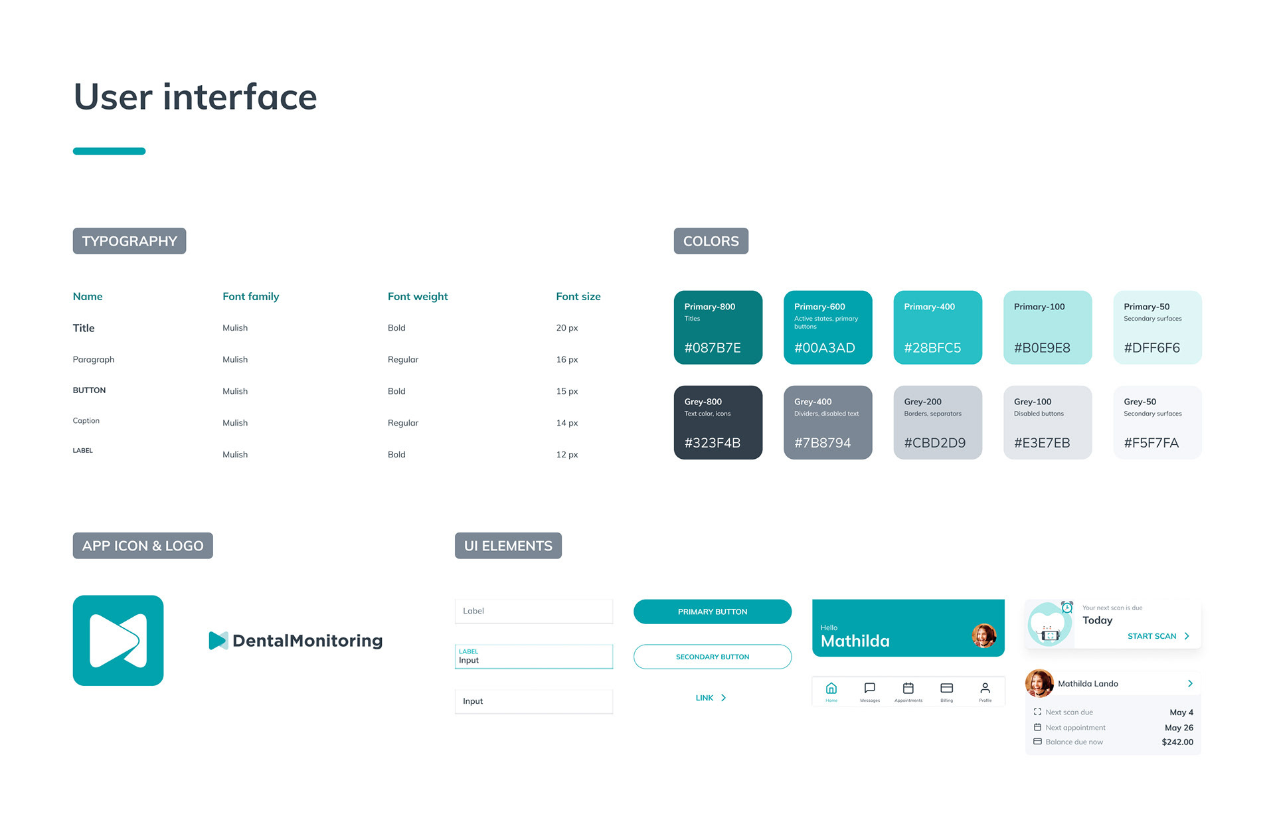
Task: Click the Font family column header
Action: 251,296
